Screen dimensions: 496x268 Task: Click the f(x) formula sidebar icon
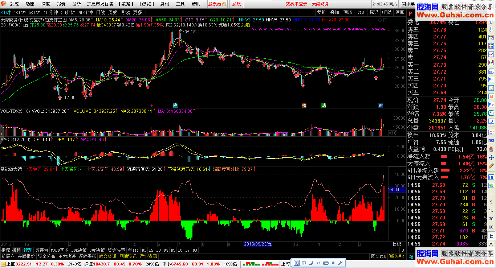(x=491, y=112)
